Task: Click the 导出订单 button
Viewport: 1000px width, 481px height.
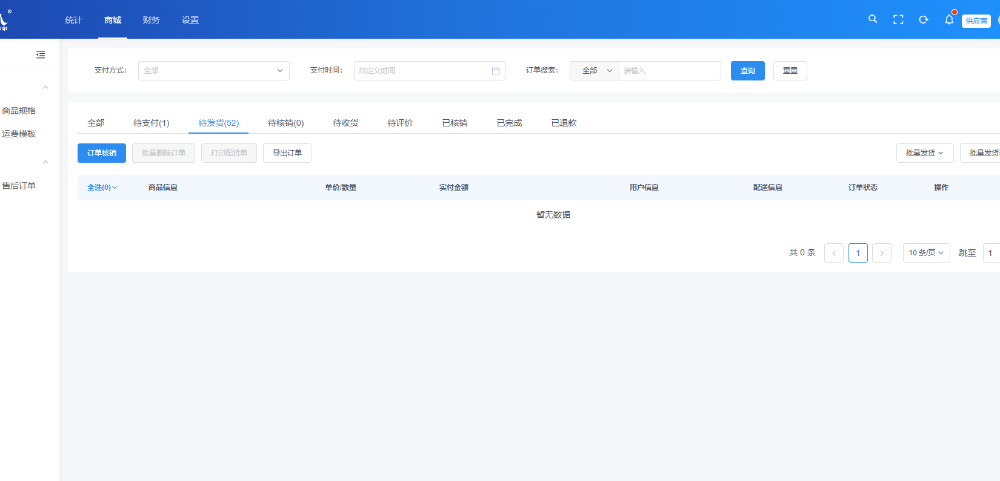Action: (x=287, y=153)
